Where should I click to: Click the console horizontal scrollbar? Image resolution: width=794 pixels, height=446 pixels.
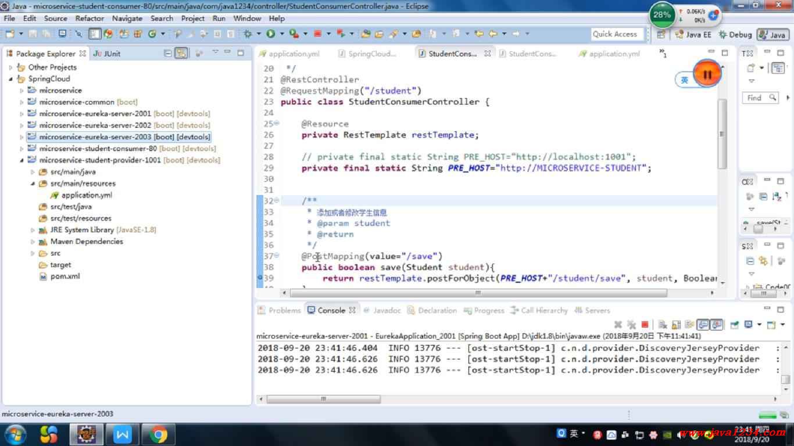click(323, 399)
